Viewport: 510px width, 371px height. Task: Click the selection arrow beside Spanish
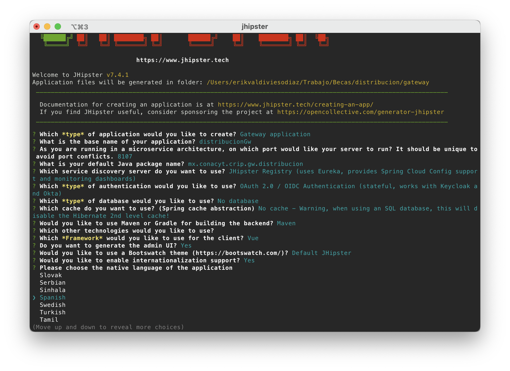34,298
